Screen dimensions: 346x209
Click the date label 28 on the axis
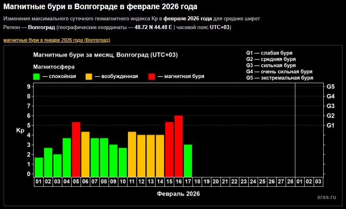pyautogui.click(x=290, y=182)
